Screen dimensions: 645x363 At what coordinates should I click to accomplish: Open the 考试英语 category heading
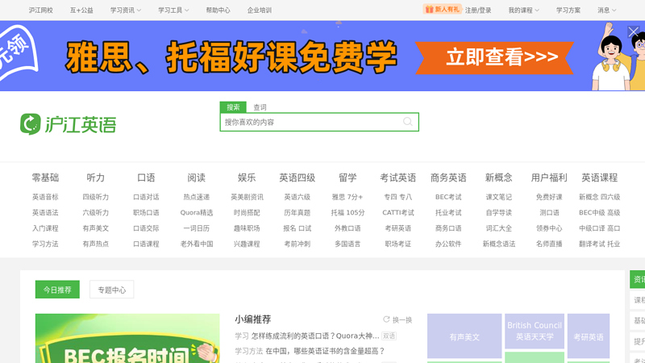397,177
